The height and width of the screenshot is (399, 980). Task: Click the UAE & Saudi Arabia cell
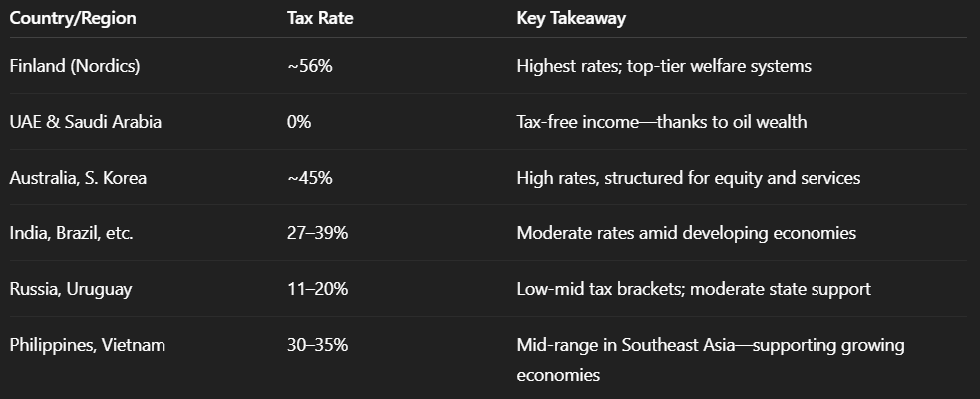click(85, 122)
